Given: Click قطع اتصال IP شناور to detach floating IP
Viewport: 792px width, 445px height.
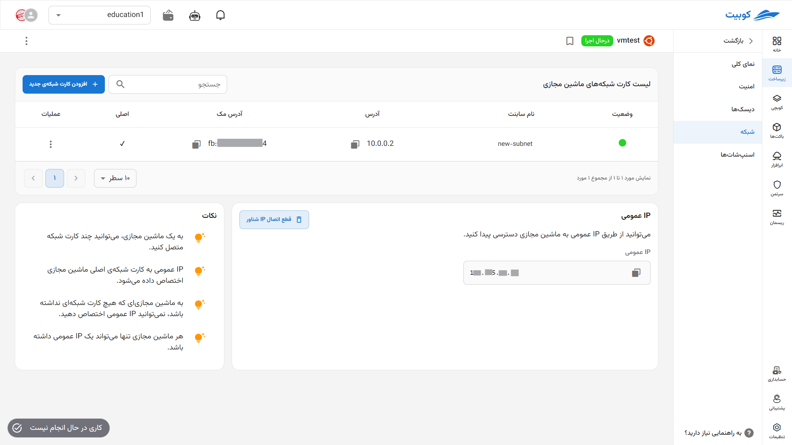Looking at the screenshot, I should click(274, 219).
